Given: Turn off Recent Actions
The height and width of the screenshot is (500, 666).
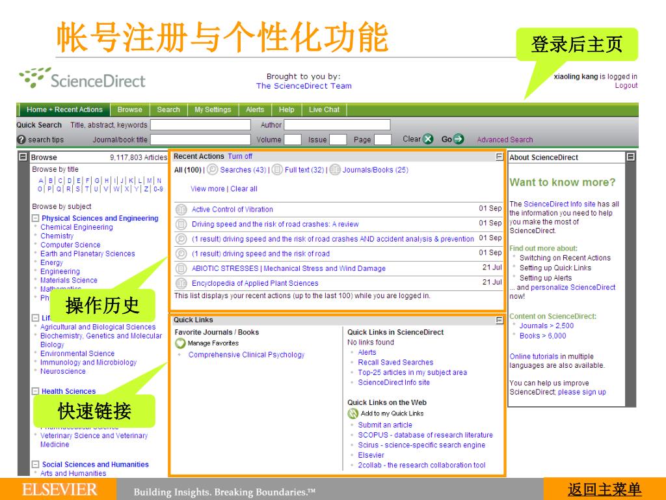Looking at the screenshot, I should [x=240, y=156].
